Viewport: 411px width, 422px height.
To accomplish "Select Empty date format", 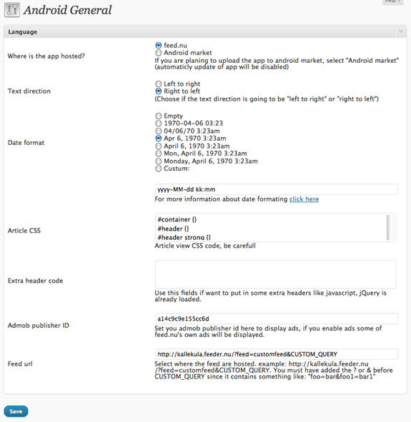I will point(159,116).
